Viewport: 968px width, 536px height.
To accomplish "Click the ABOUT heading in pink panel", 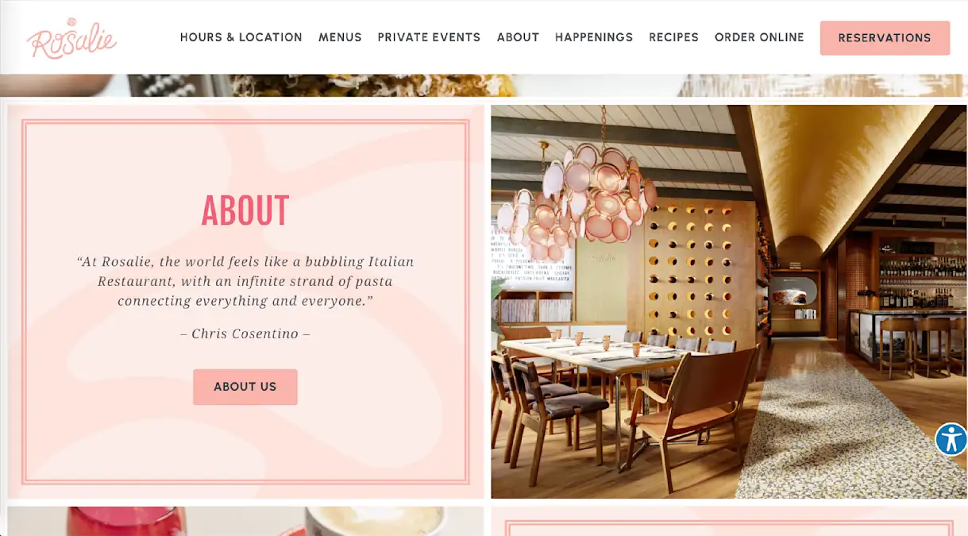I will 245,210.
